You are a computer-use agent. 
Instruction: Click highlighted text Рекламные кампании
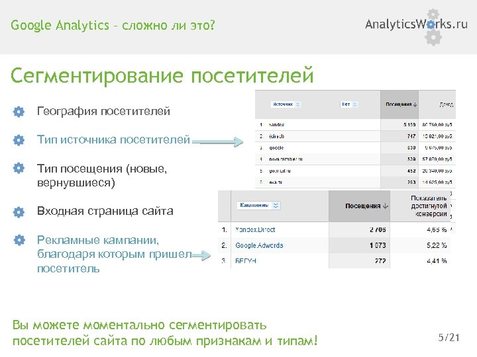coord(97,240)
